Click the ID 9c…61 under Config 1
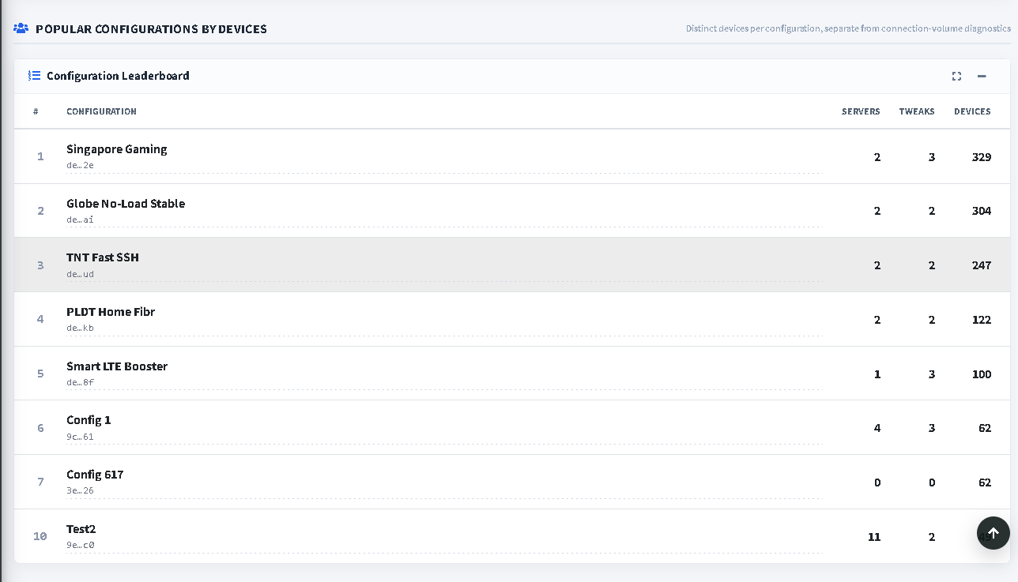The height and width of the screenshot is (582, 1018). [80, 437]
